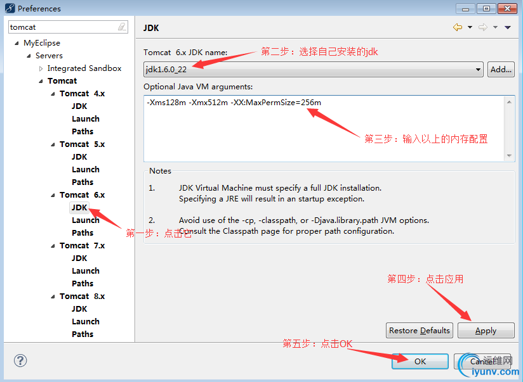The width and height of the screenshot is (523, 382).
Task: Select the Tomcat 7.x tree item
Action: click(x=82, y=246)
